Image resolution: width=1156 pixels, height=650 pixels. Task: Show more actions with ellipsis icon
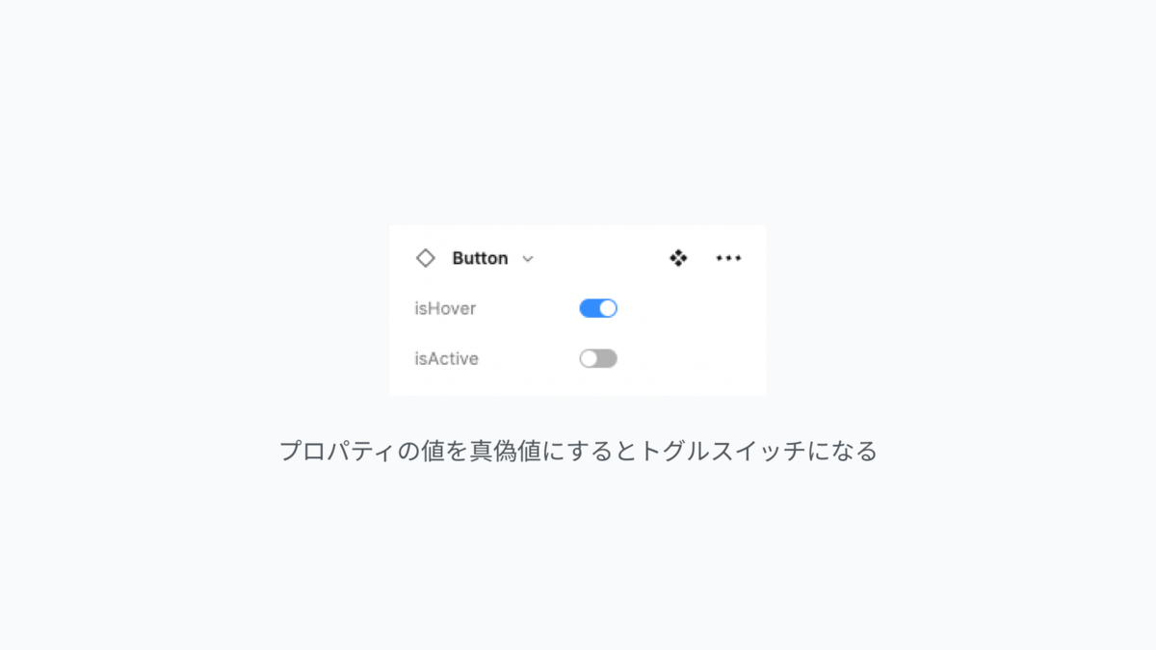pos(729,258)
